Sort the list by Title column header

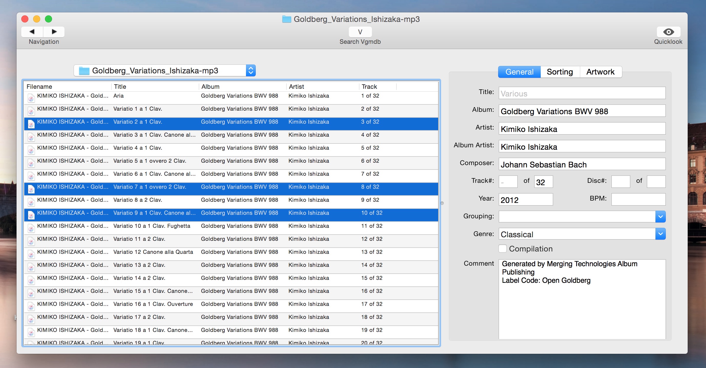click(155, 87)
